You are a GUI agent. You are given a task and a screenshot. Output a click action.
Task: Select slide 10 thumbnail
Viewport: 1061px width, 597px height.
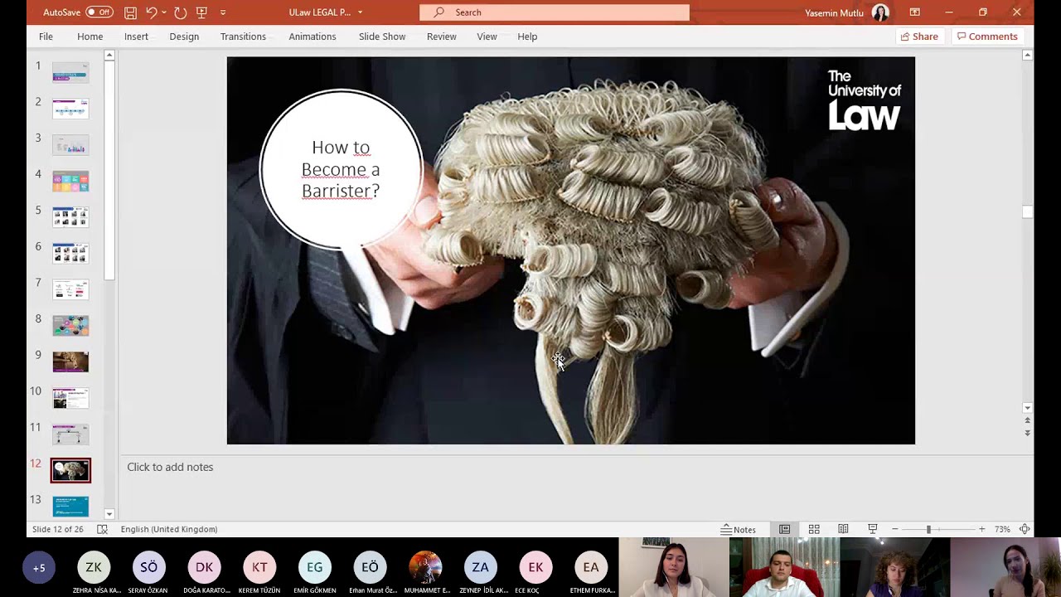click(70, 398)
